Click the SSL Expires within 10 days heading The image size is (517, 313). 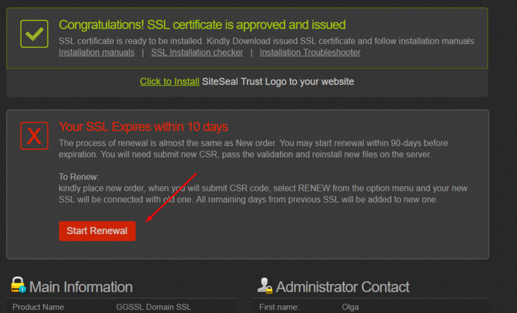(143, 127)
